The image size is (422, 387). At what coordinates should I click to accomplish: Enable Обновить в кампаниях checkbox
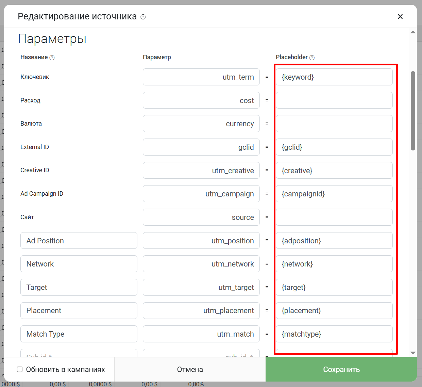[20, 369]
